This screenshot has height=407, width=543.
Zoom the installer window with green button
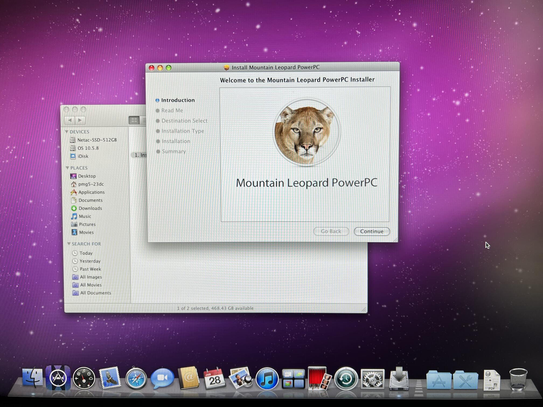169,68
